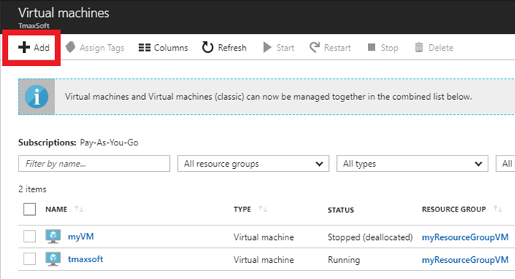Click the blue info icon in banner

pyautogui.click(x=37, y=97)
